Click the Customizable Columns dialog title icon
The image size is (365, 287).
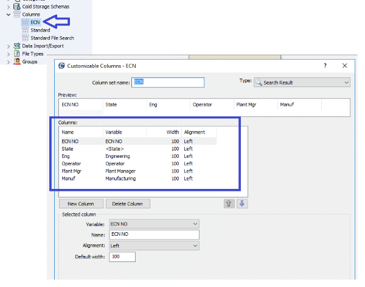61,66
